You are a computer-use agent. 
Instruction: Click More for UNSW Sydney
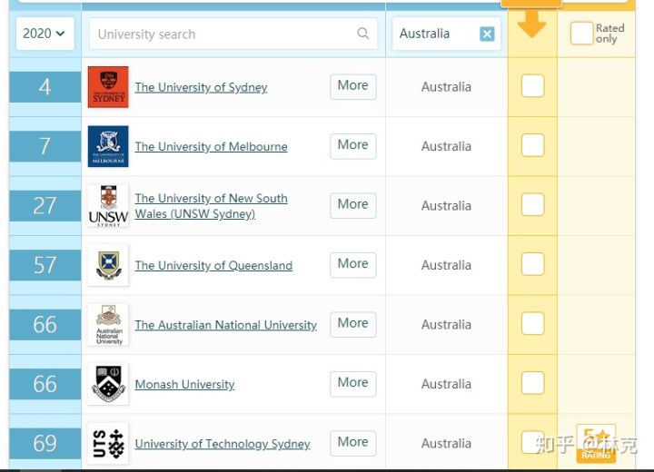(352, 205)
